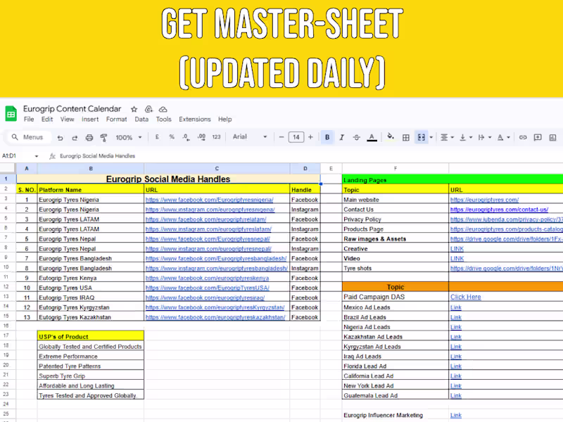Open the Insert menu

(x=90, y=119)
